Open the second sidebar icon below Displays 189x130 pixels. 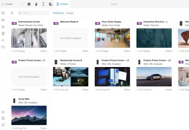(3, 20)
